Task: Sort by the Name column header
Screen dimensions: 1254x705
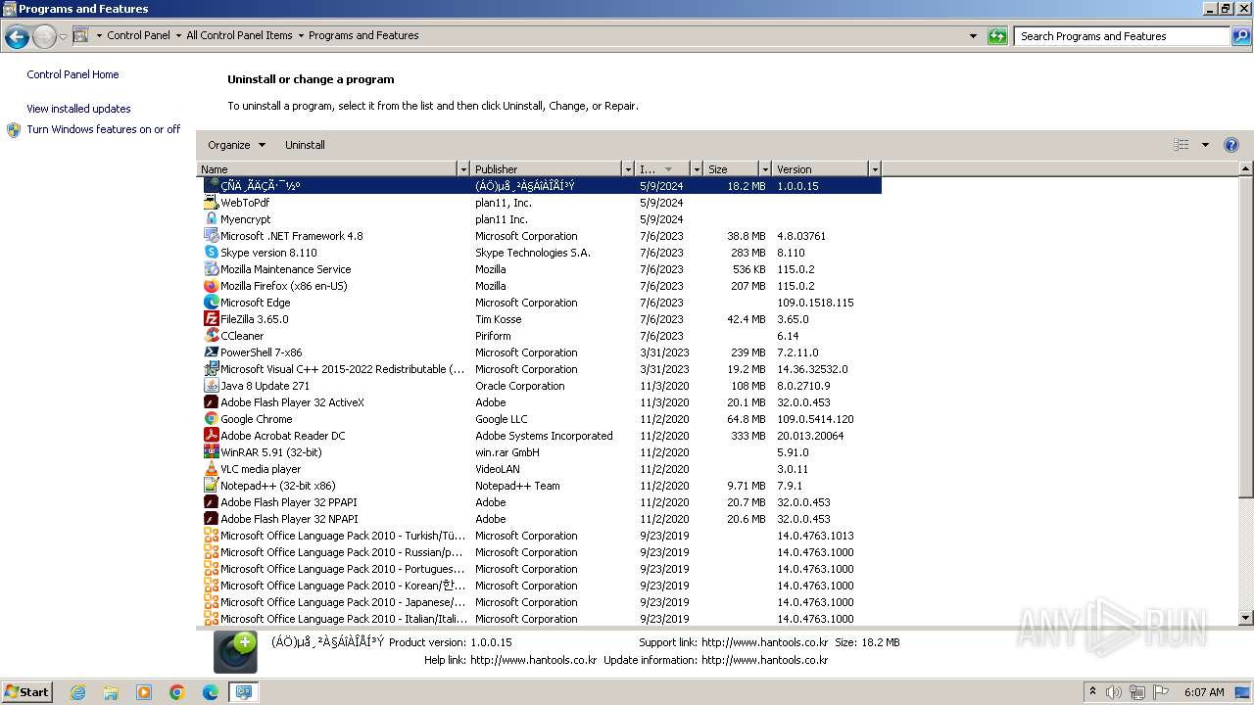Action: tap(327, 169)
